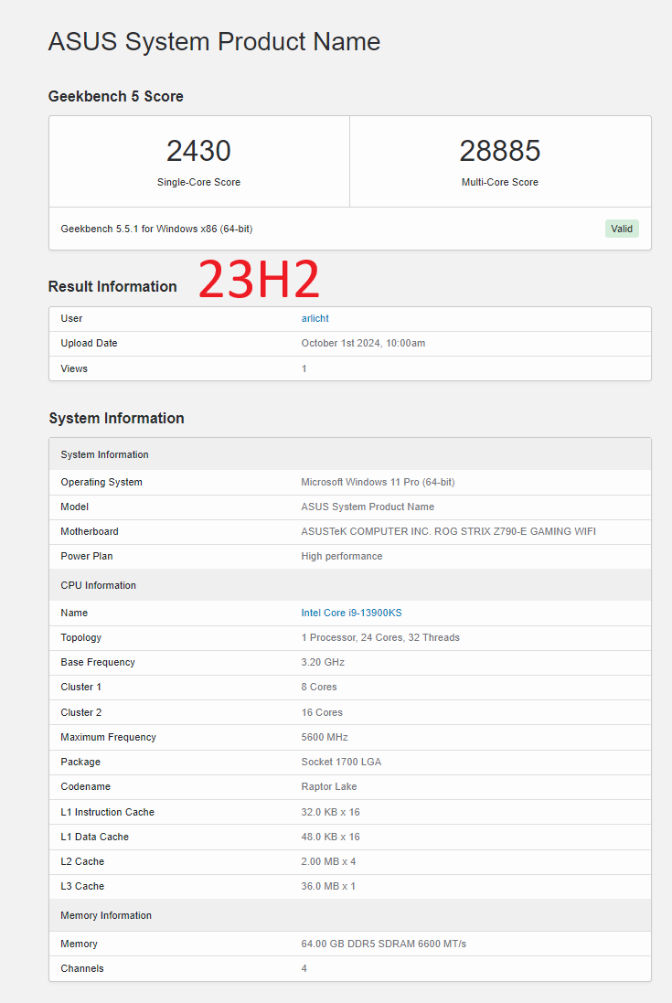The width and height of the screenshot is (672, 1003).
Task: Select the L2 Cache value 2.00 MB x 4
Action: pyautogui.click(x=328, y=861)
